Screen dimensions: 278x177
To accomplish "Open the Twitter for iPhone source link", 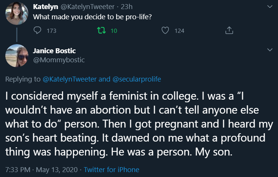I will click(x=111, y=169).
